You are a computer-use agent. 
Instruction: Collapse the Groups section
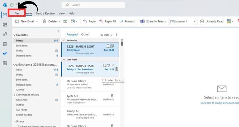click(x=15, y=121)
